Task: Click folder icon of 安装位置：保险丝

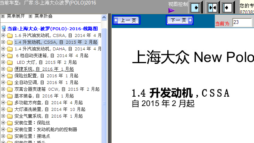Action: pyautogui.click(x=10, y=123)
